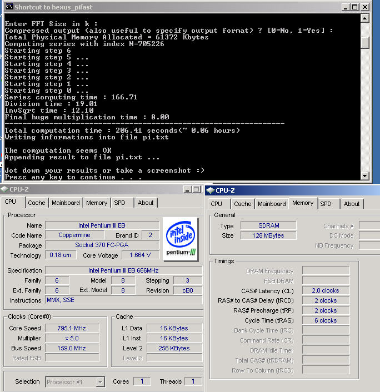Minimize the left CPU-Z window
This screenshot has height=392, width=380.
187,189
